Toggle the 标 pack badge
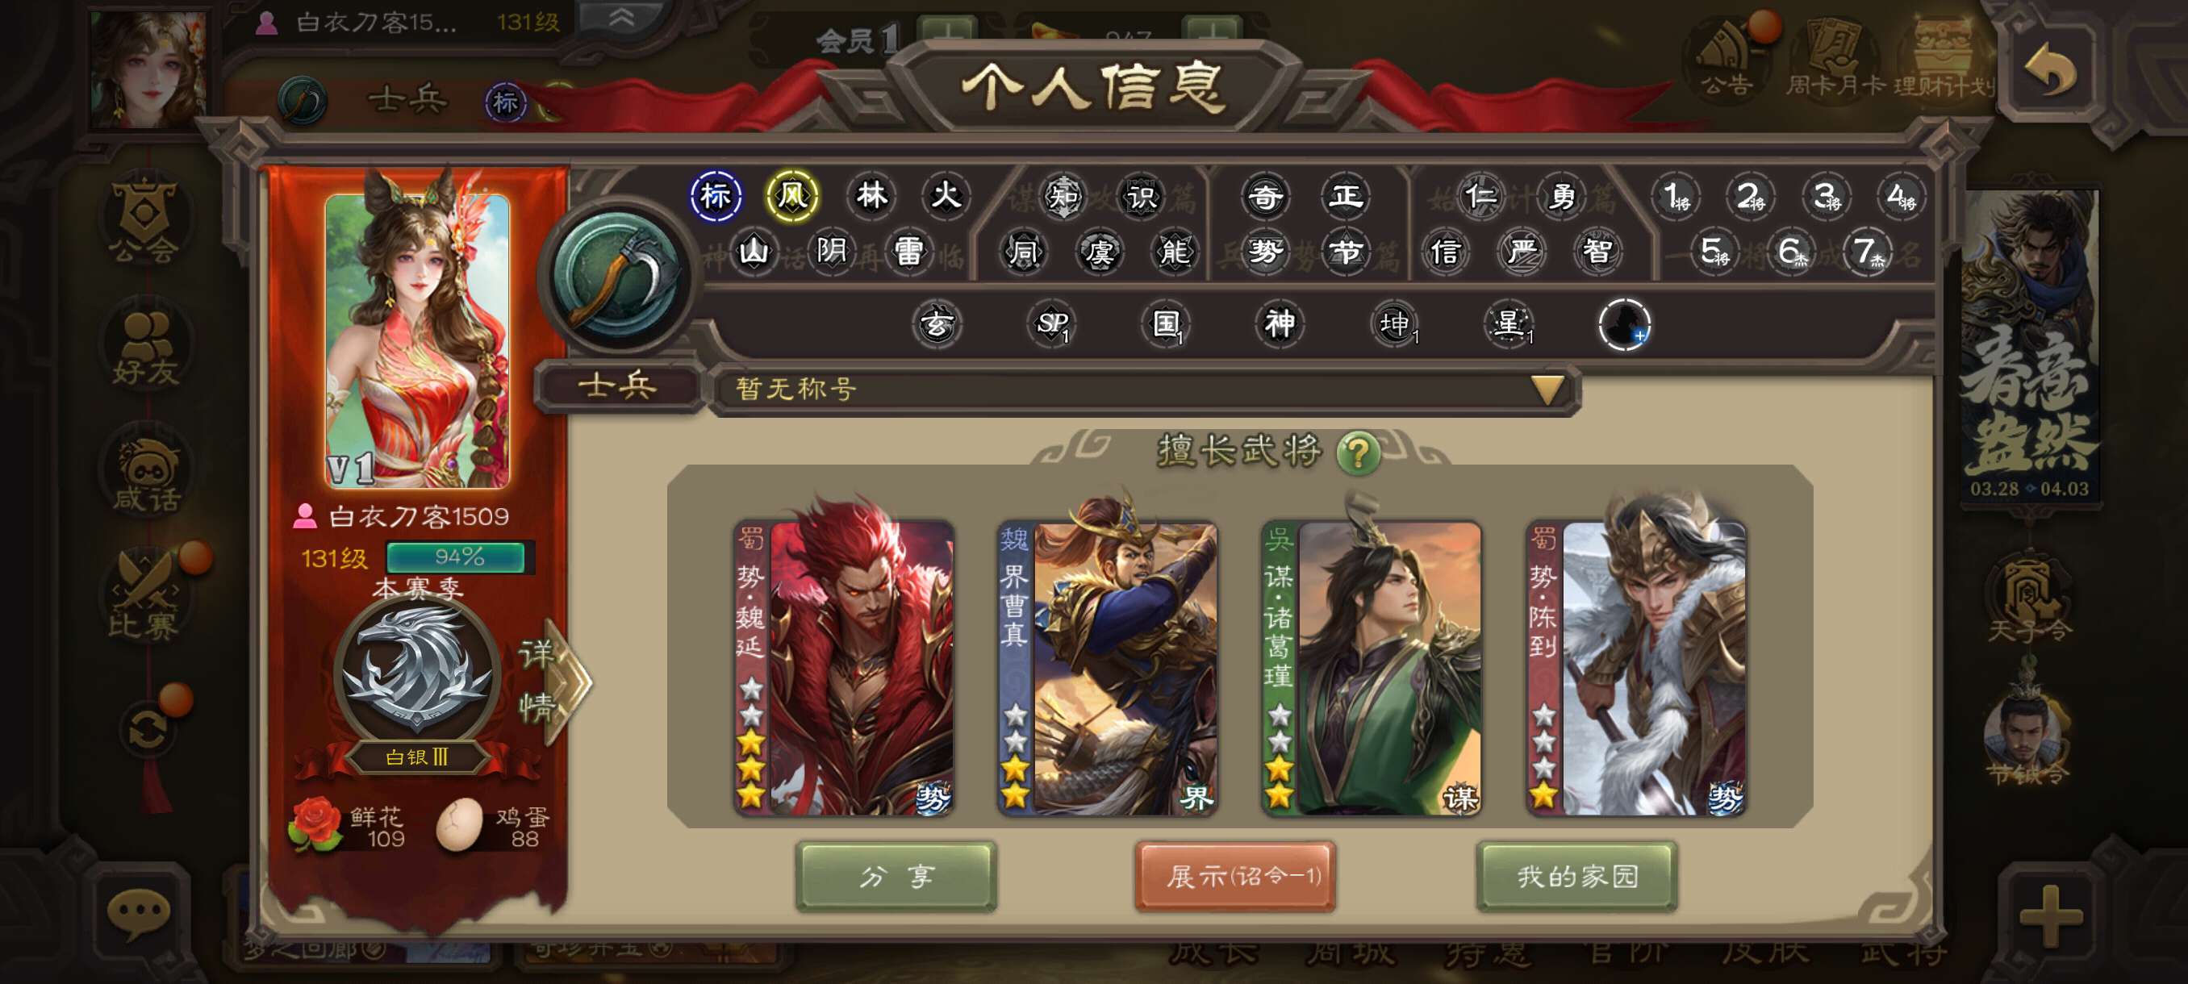 point(715,196)
